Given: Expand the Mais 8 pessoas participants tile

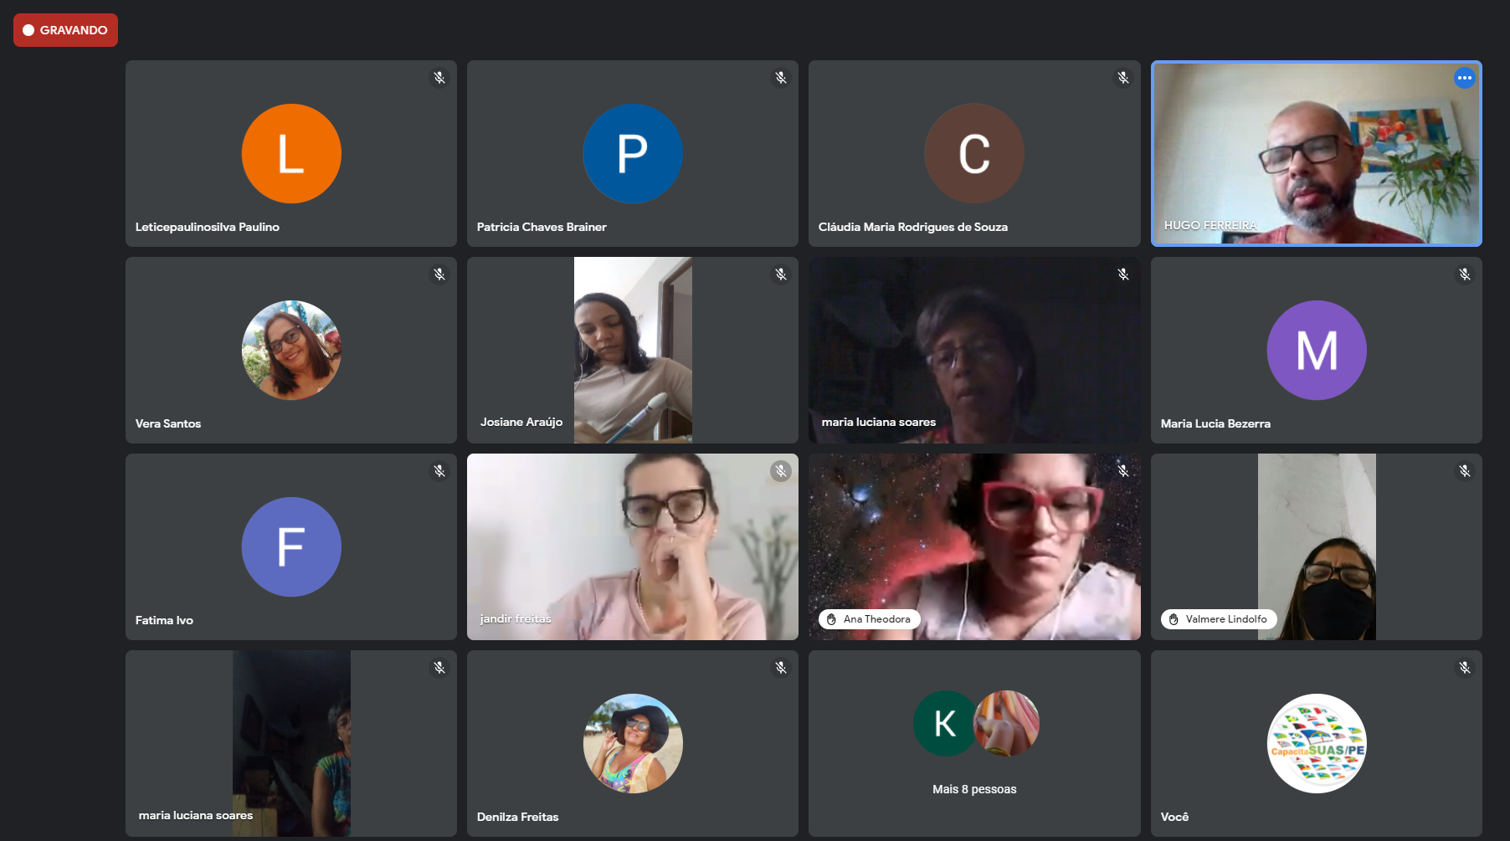Looking at the screenshot, I should point(974,789).
